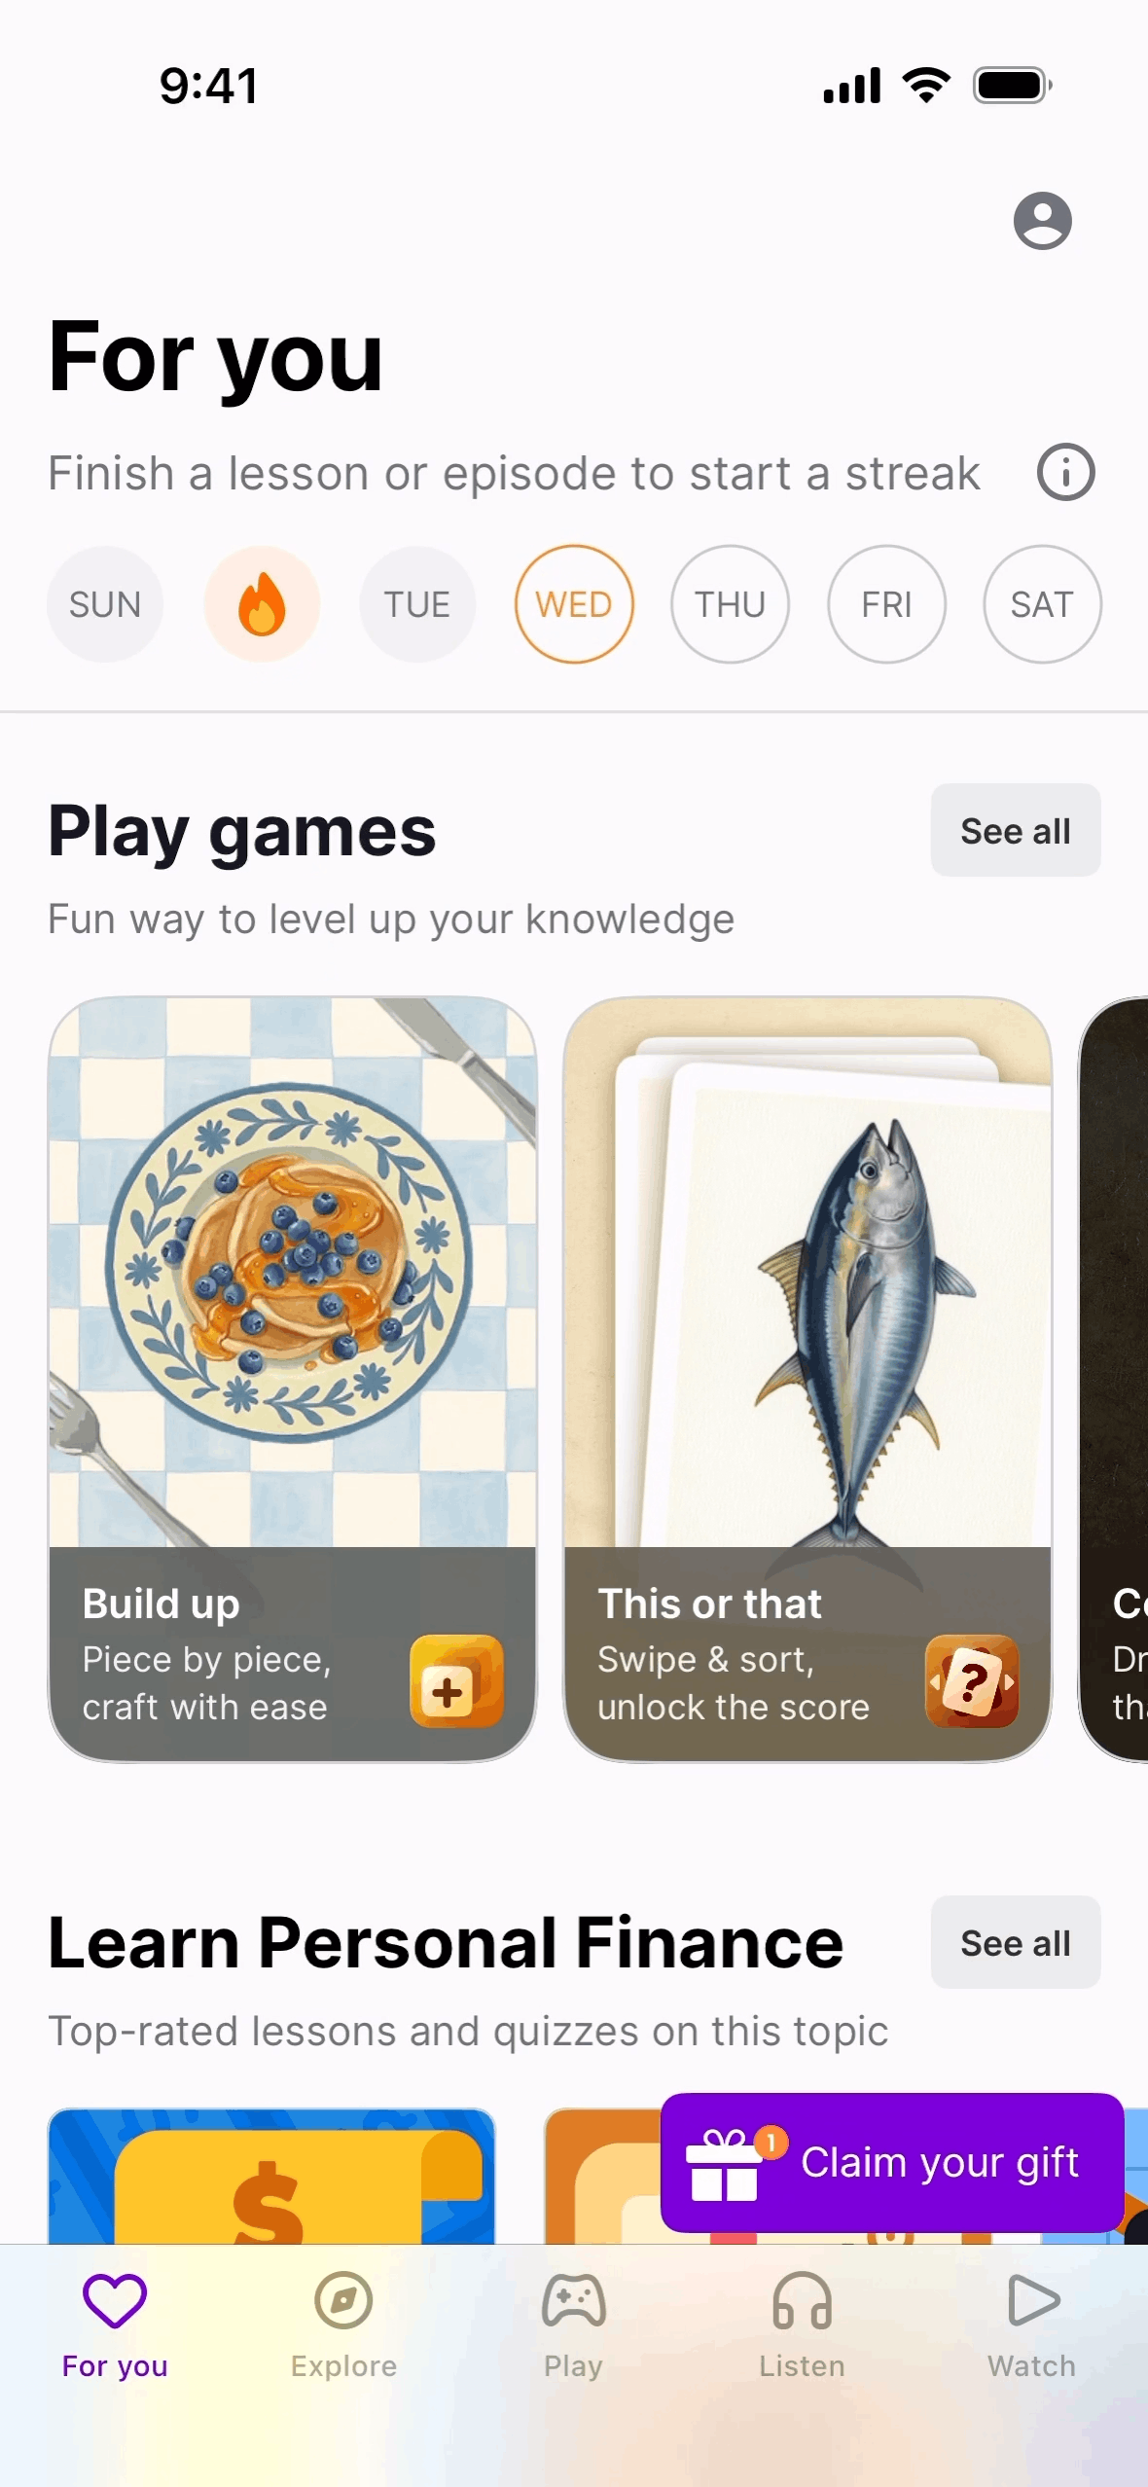This screenshot has width=1148, height=2487.
Task: Tap the This or that question-card icon
Action: coord(972,1680)
